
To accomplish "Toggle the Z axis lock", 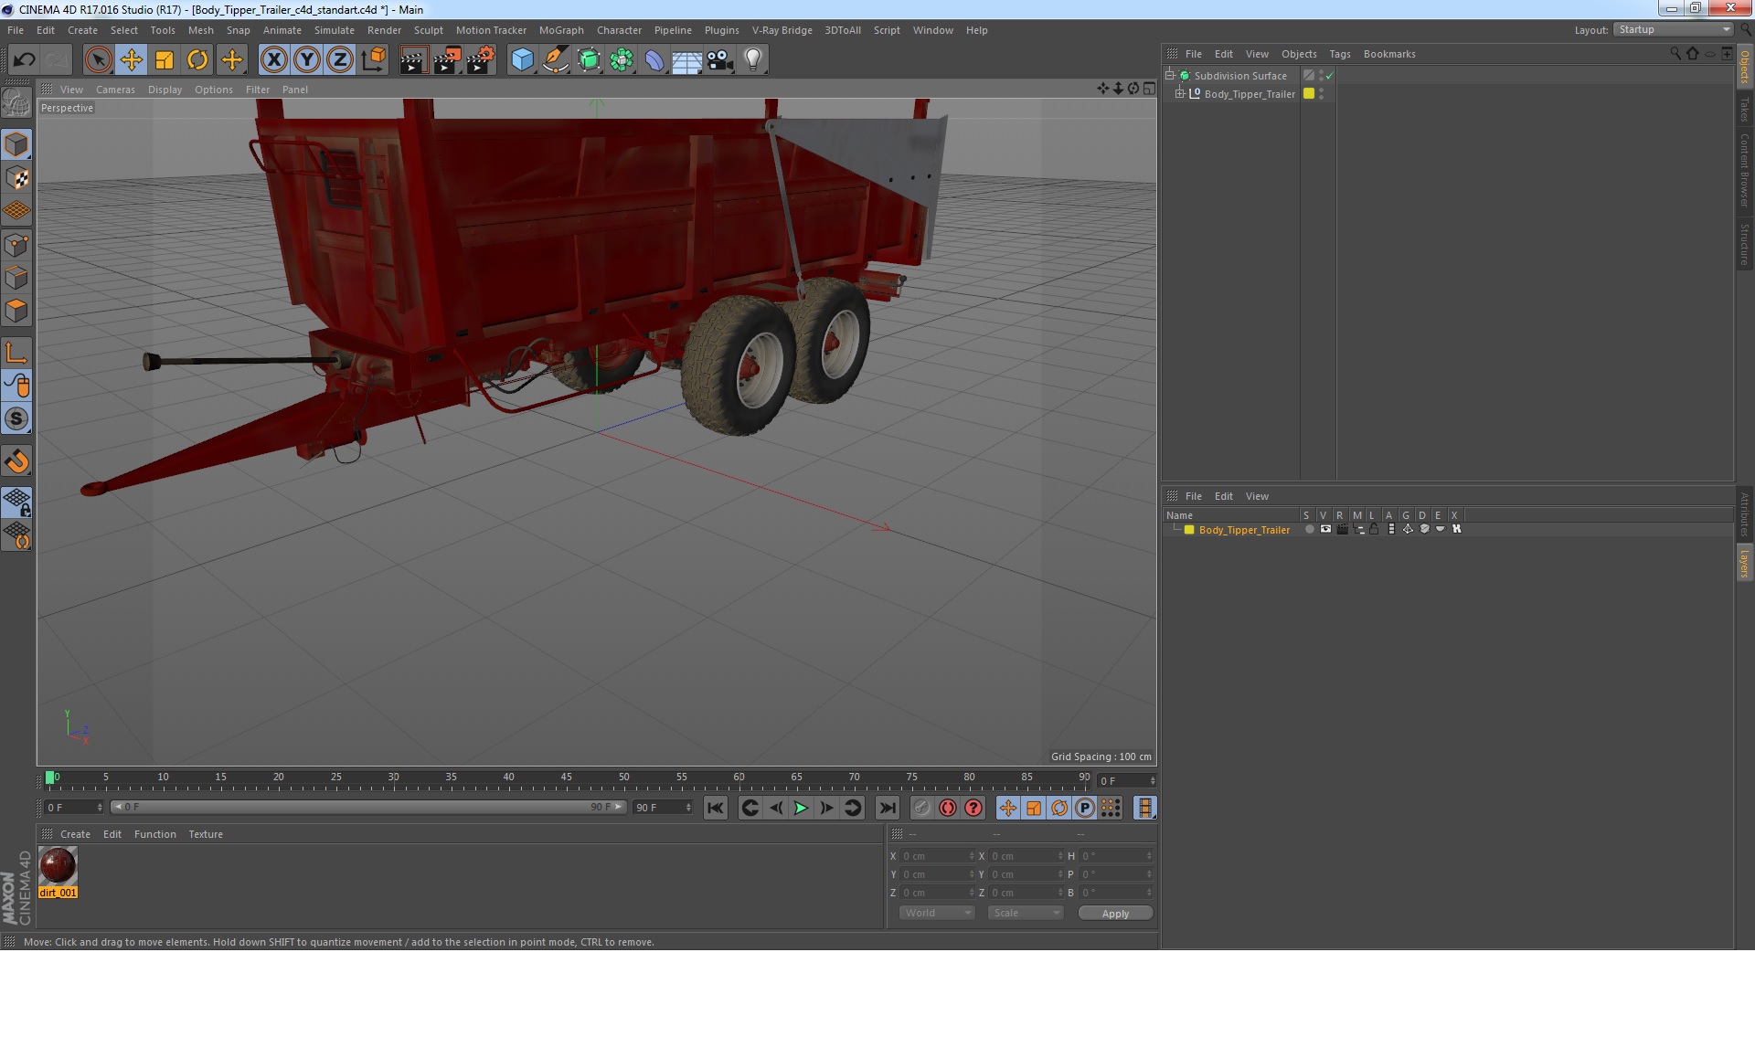I will [x=340, y=60].
